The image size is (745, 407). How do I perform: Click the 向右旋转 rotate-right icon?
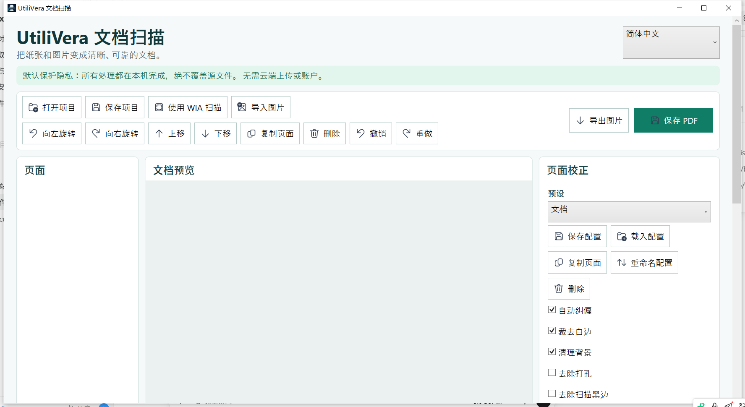pos(96,133)
